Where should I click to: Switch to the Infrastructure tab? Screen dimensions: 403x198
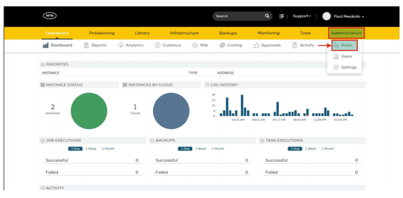(184, 33)
